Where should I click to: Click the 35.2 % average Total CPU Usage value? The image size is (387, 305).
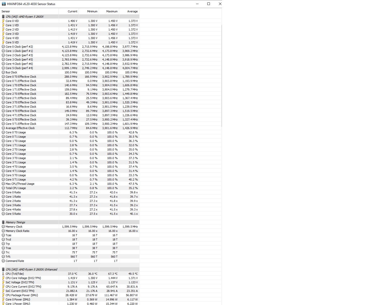(133, 188)
